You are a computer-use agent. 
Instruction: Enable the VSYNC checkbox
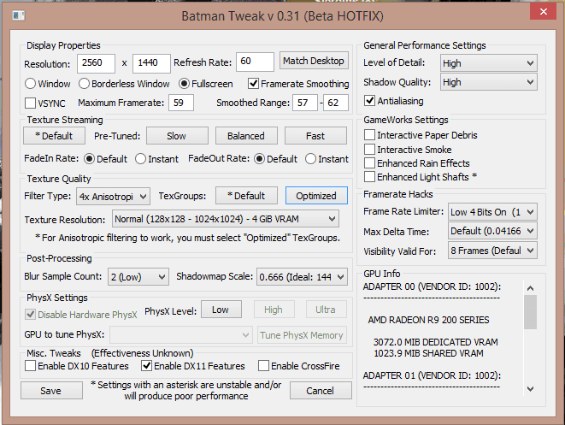click(32, 103)
